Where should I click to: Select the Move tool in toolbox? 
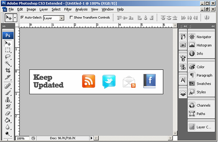(8, 43)
